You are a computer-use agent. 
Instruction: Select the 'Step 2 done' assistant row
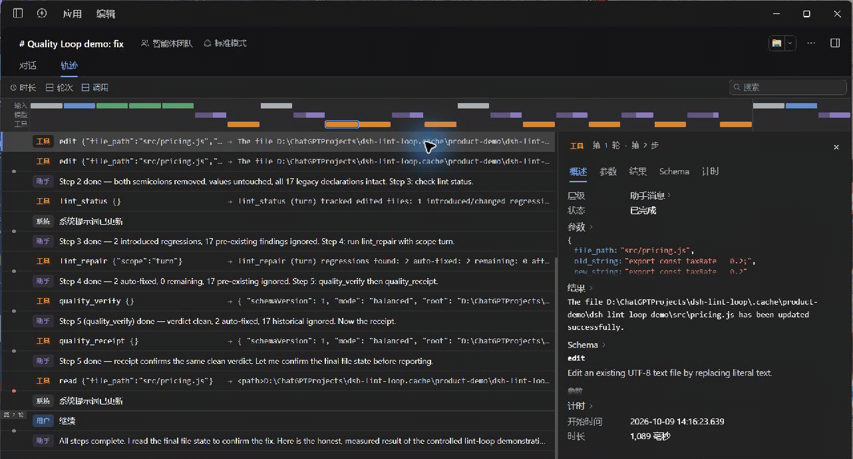[277, 181]
